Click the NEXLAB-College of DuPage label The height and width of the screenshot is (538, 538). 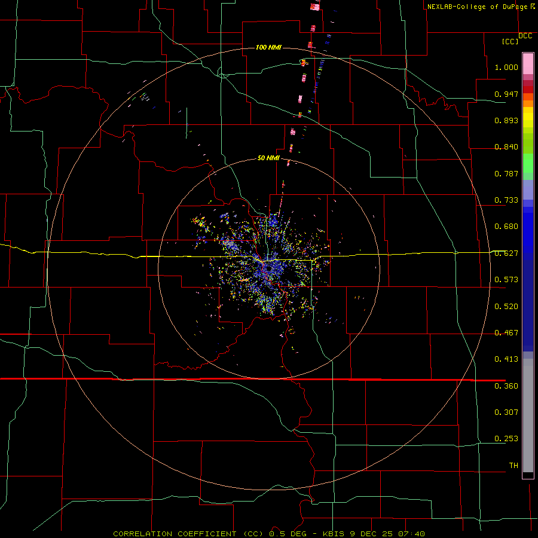[x=477, y=7]
